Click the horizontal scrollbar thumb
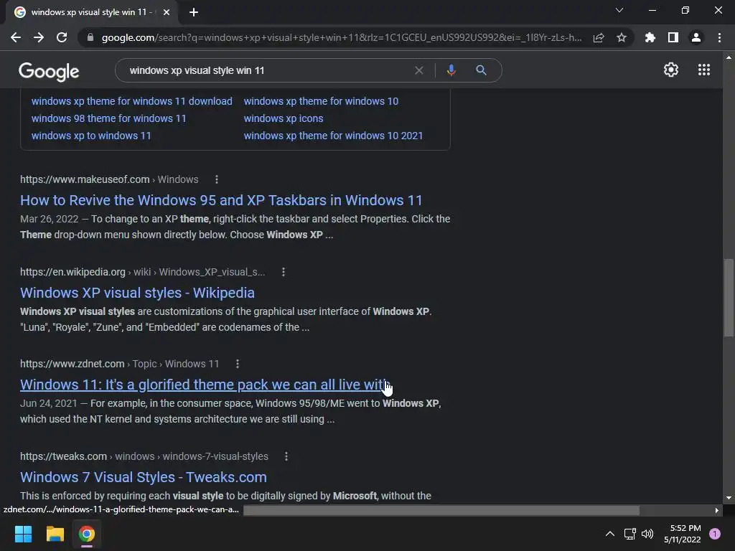The width and height of the screenshot is (735, 551). 441,510
